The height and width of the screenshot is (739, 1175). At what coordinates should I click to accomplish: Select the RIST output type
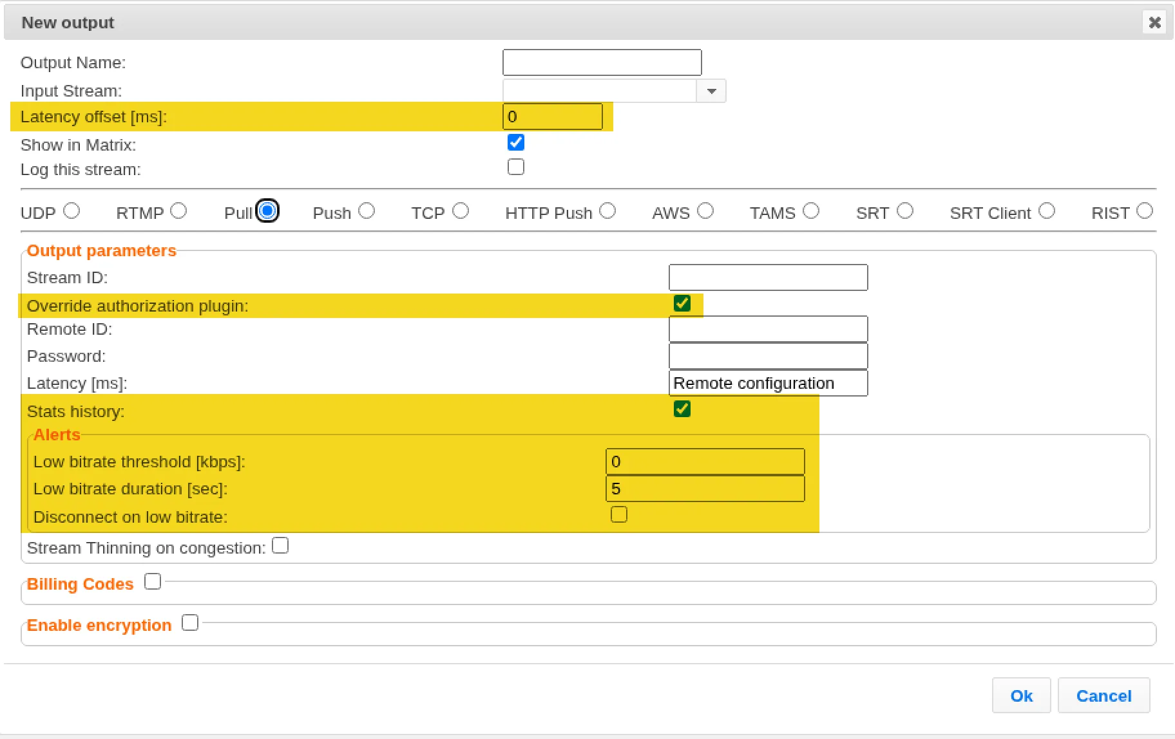point(1145,210)
